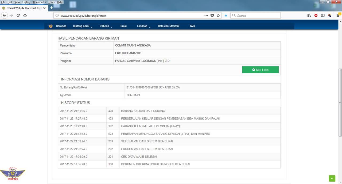The image size is (342, 184).
Task: Open the History menu
Action: (26, 2)
